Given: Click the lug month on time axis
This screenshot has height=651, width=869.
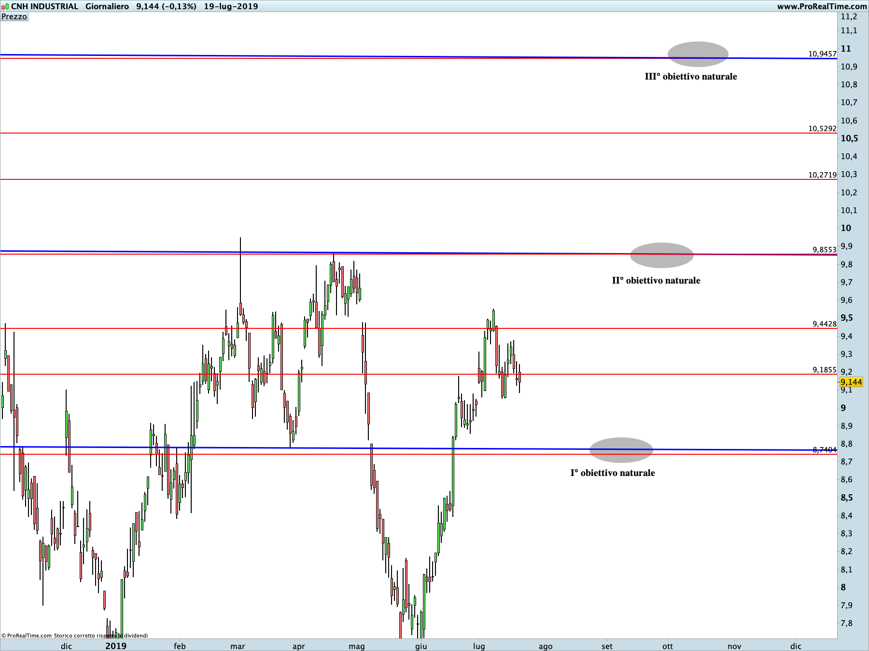Looking at the screenshot, I should (479, 646).
